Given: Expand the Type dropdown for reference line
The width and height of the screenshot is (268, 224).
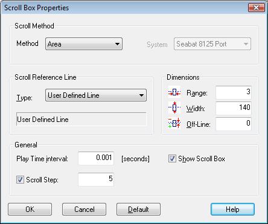Looking at the screenshot, I should [x=96, y=95].
